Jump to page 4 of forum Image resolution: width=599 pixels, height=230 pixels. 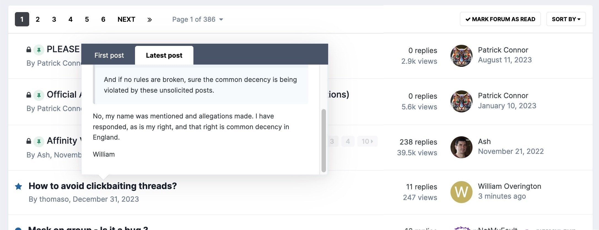(71, 20)
